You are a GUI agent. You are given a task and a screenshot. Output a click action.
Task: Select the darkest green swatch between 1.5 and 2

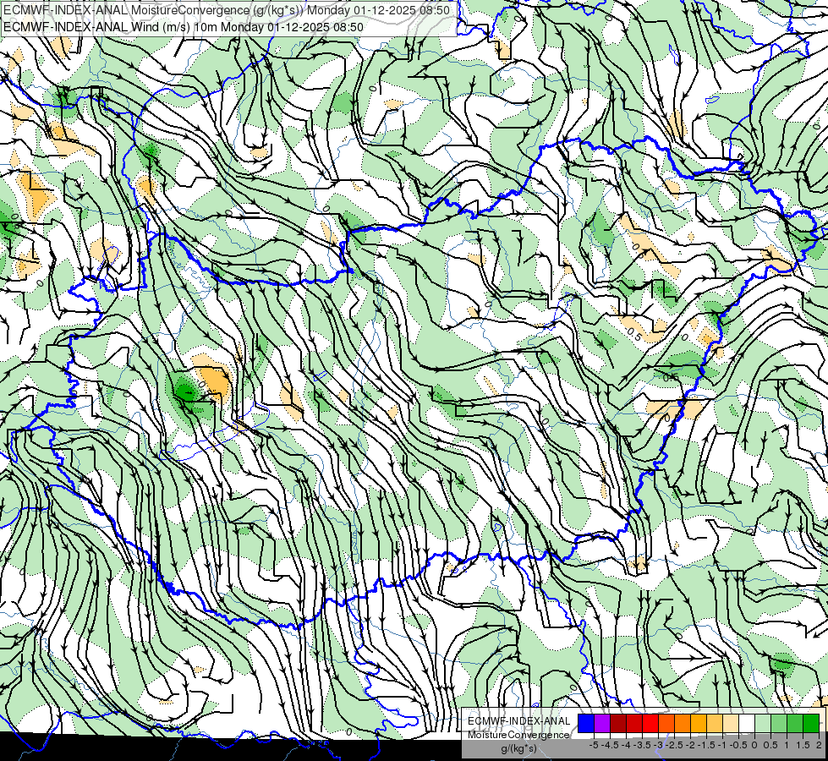[x=811, y=723]
